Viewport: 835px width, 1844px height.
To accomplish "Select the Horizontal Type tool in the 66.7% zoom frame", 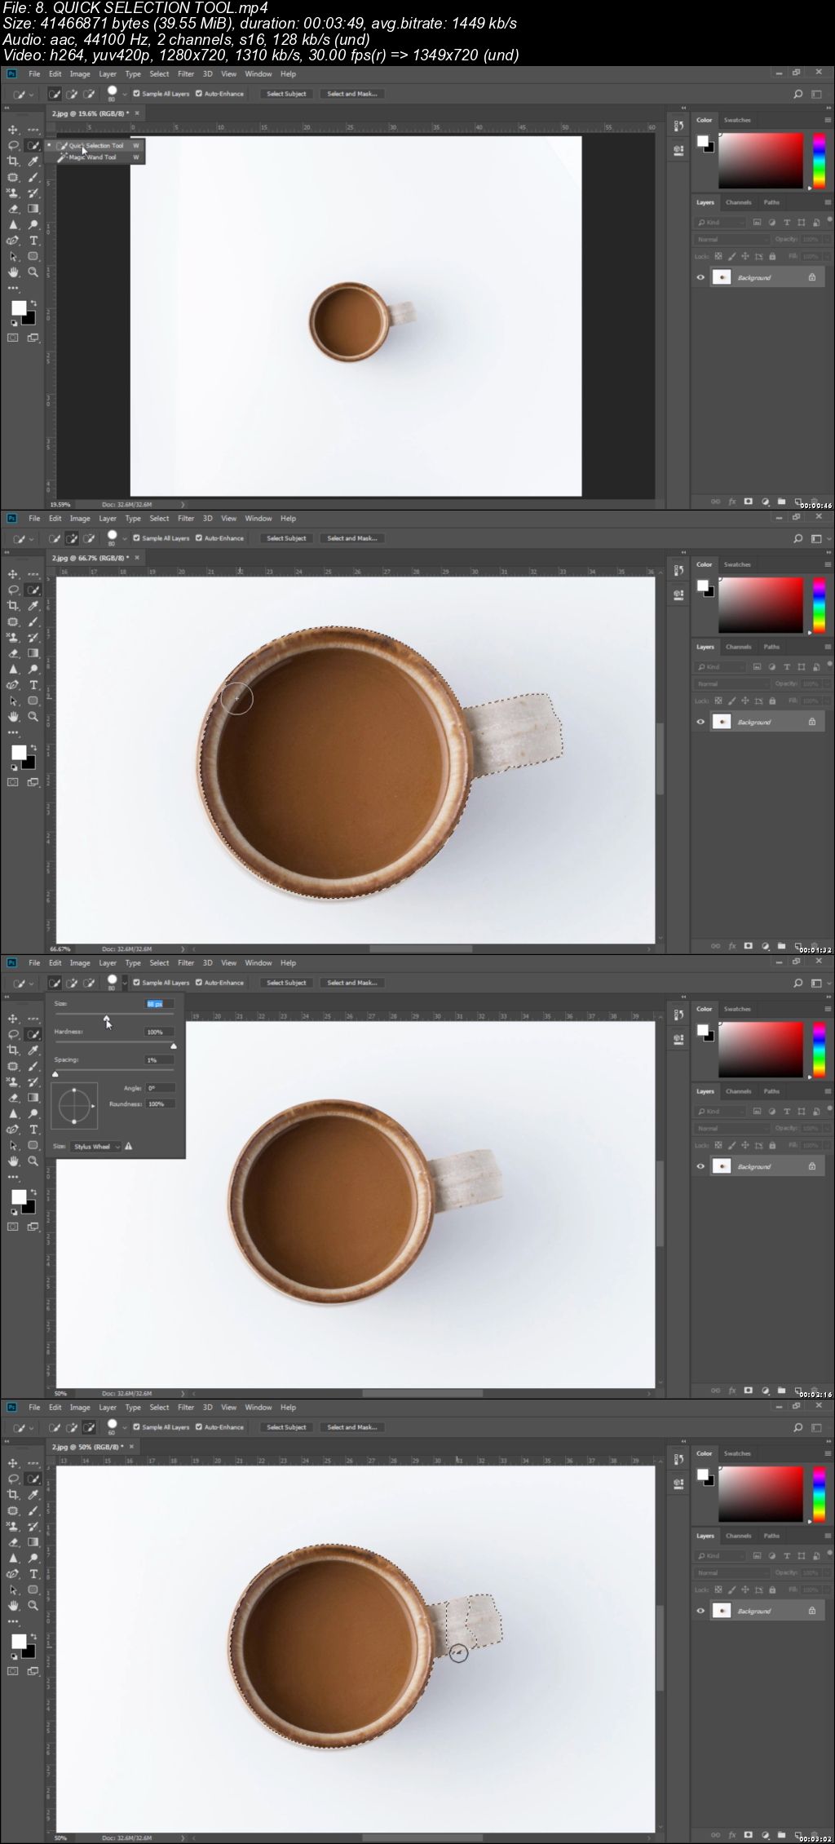I will pyautogui.click(x=33, y=685).
